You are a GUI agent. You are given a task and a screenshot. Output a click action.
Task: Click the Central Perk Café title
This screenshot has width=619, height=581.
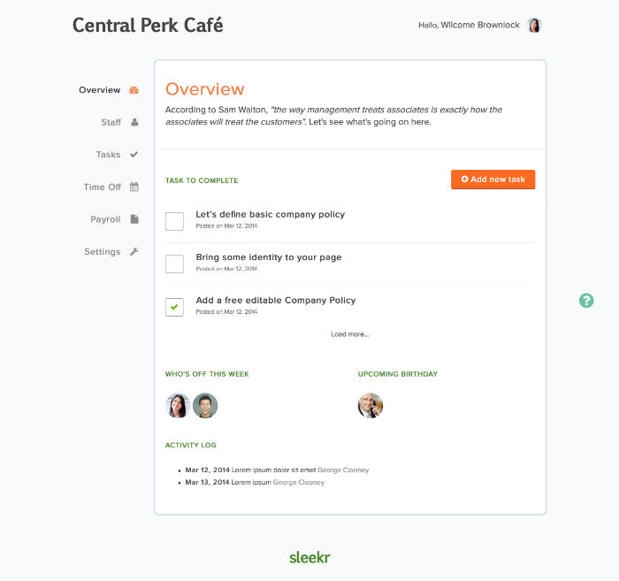coord(148,25)
